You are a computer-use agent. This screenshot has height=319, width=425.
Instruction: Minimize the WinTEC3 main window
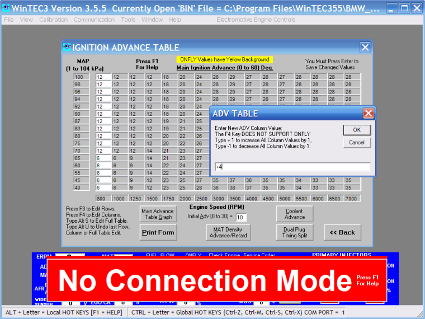click(391, 8)
